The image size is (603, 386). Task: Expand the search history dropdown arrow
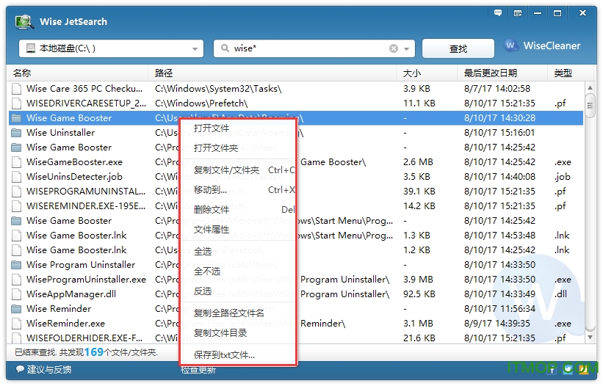[x=408, y=48]
